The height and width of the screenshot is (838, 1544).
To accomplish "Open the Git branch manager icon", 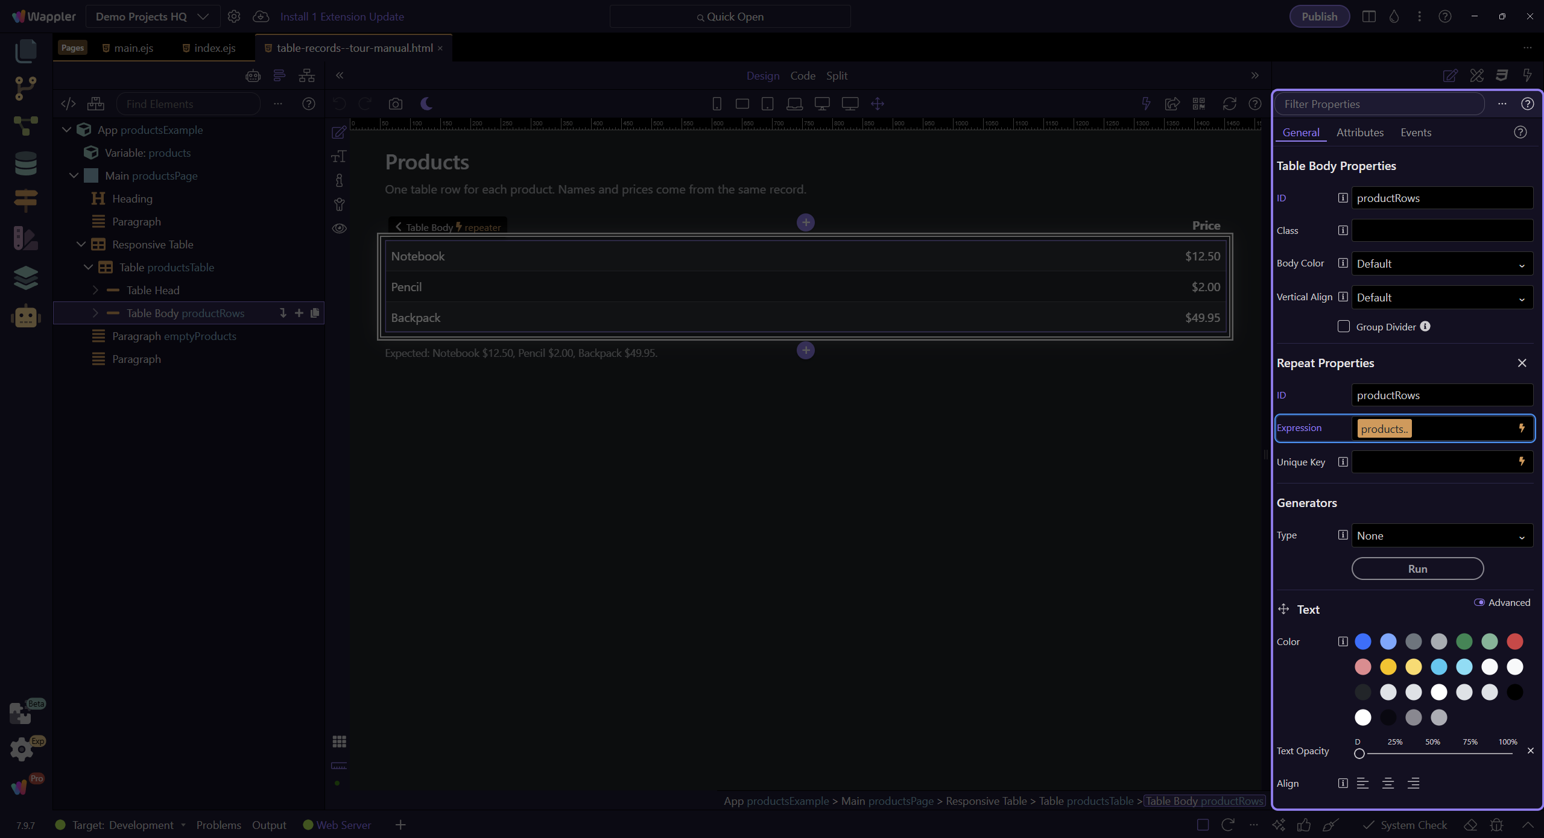I will coord(25,88).
